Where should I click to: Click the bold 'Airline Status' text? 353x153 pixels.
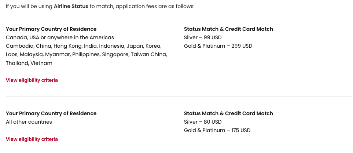click(71, 7)
